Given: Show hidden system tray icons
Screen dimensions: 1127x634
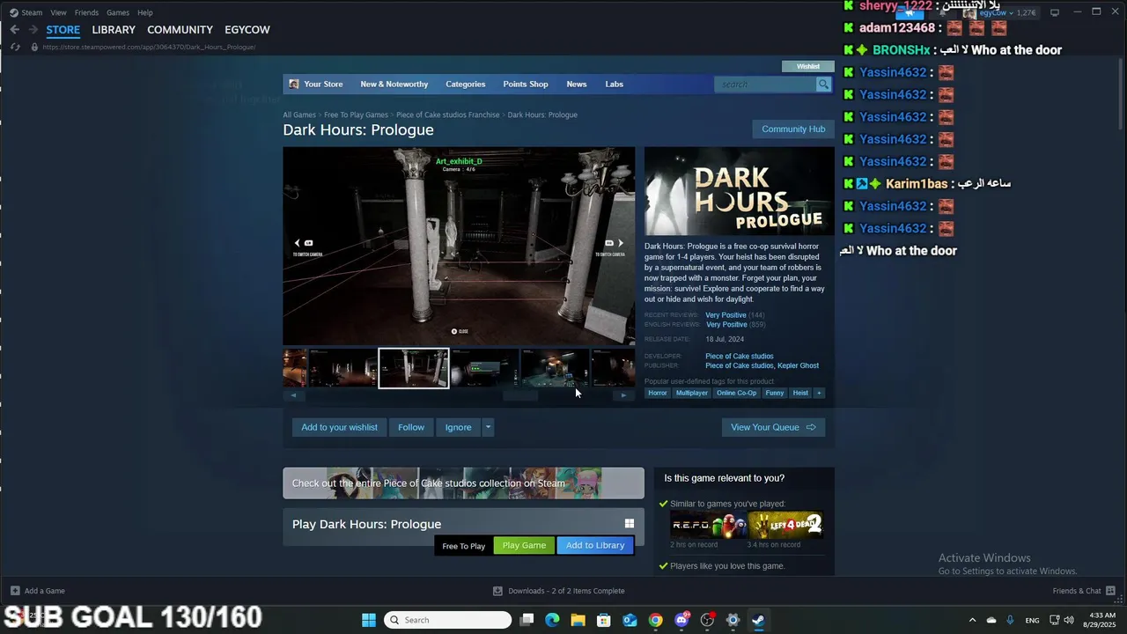Looking at the screenshot, I should 972,620.
